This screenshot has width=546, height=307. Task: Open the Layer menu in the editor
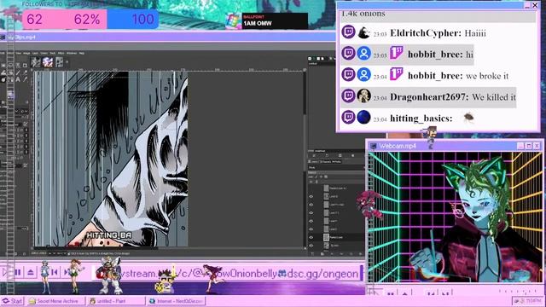coord(35,53)
